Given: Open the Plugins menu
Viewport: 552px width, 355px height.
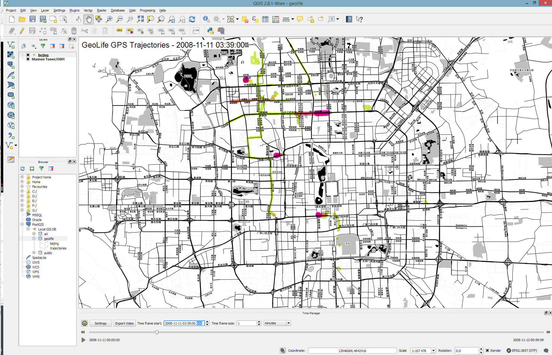Looking at the screenshot, I should [x=74, y=10].
